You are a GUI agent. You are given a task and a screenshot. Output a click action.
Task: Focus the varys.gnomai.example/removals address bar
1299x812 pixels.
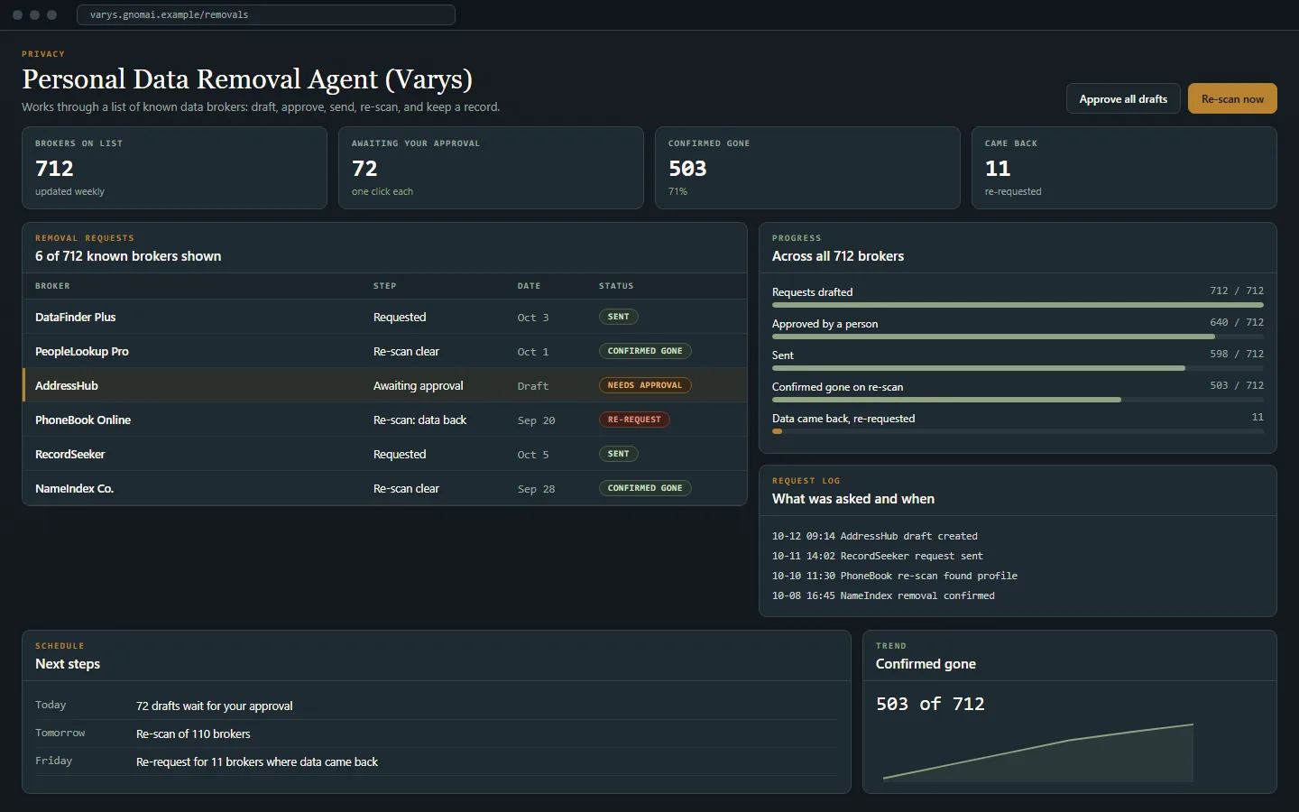(266, 15)
